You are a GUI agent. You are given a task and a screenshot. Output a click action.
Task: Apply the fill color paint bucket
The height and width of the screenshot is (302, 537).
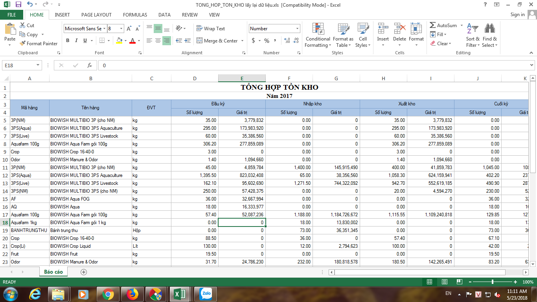pyautogui.click(x=120, y=41)
